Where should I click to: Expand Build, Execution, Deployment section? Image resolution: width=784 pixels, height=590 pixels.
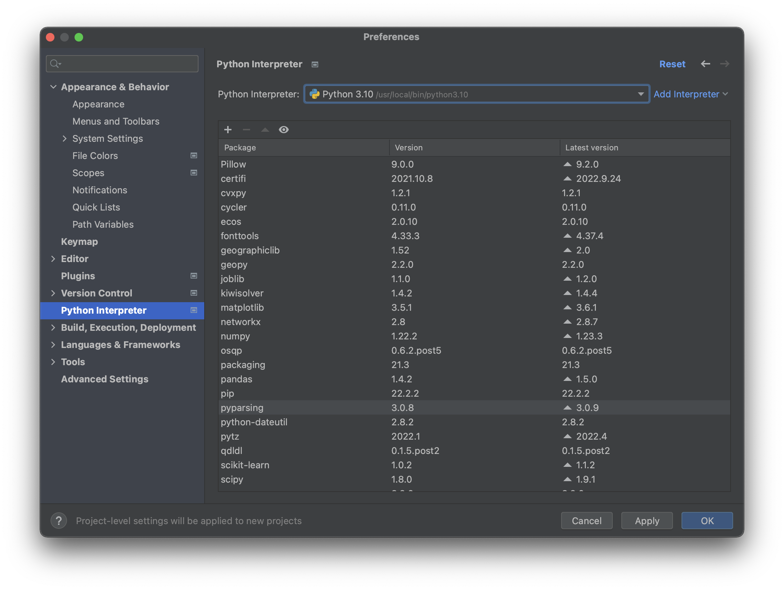[53, 328]
